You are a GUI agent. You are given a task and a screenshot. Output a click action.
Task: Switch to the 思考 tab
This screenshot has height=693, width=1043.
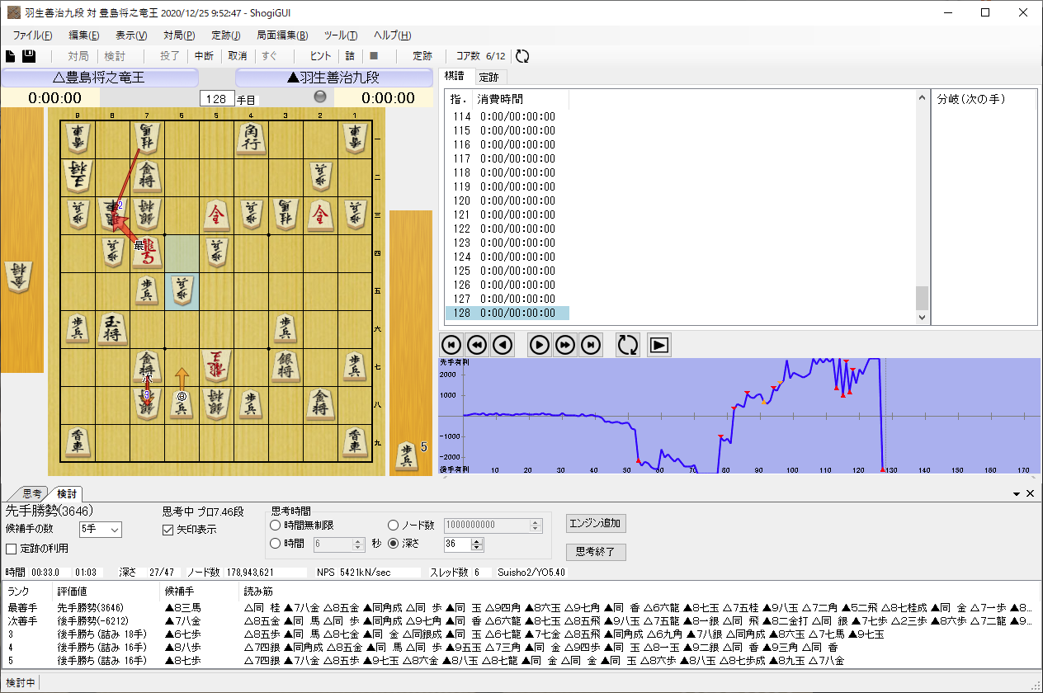tap(32, 493)
